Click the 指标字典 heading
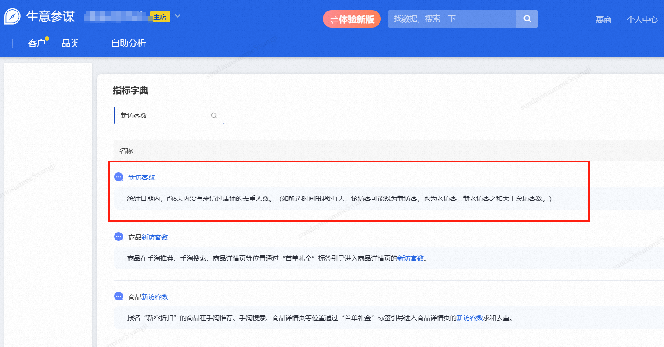 [x=130, y=91]
